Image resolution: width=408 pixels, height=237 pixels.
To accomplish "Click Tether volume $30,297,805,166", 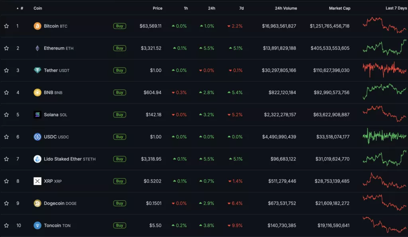I will click(x=279, y=70).
